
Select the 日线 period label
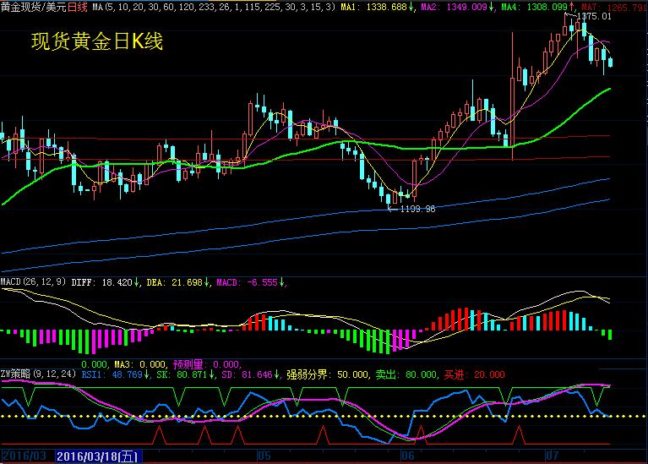coord(77,6)
